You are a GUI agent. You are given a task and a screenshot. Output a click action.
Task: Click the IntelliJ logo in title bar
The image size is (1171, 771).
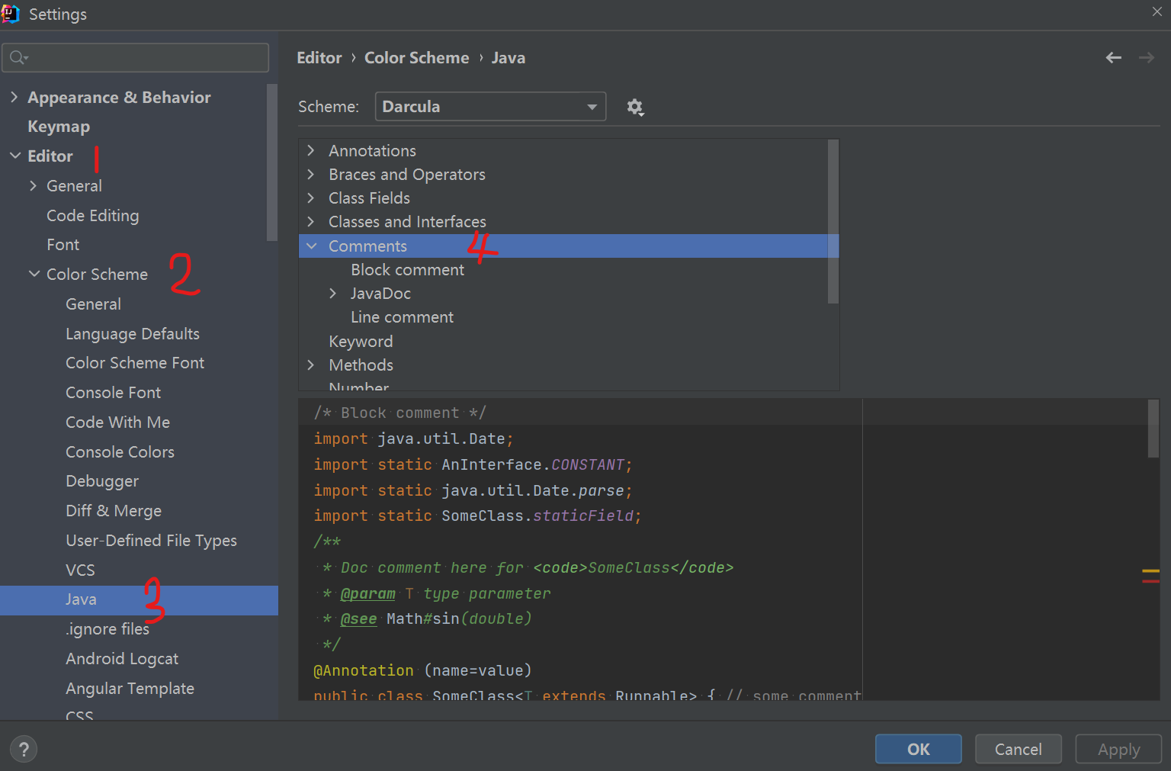10,13
